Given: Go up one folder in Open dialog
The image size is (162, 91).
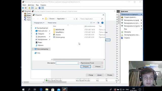Looking at the screenshot, I should [x=43, y=19].
